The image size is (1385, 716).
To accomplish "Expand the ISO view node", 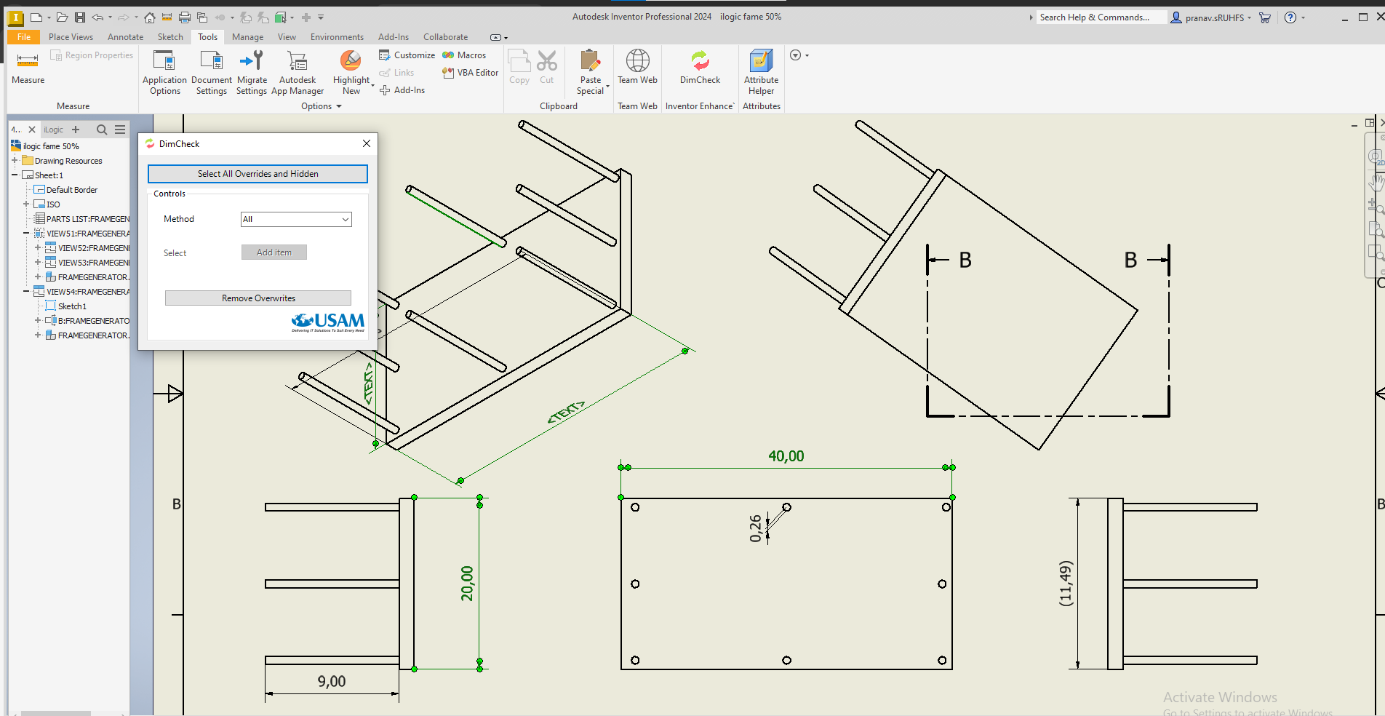I will pos(26,204).
